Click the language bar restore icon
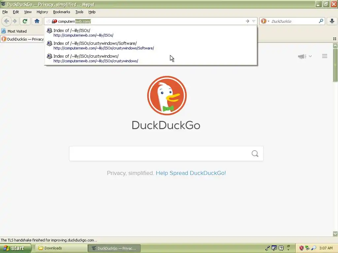Image resolution: width=338 pixels, height=253 pixels. [288, 246]
